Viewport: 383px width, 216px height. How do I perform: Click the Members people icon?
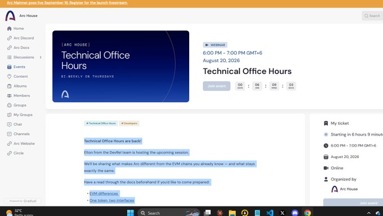[x=9, y=95]
